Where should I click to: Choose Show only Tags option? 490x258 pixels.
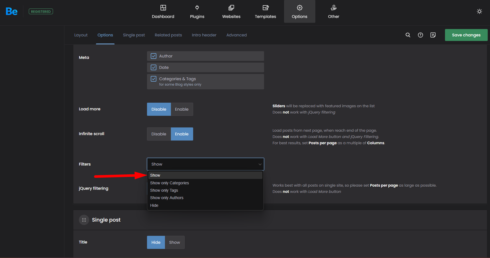tap(205, 190)
